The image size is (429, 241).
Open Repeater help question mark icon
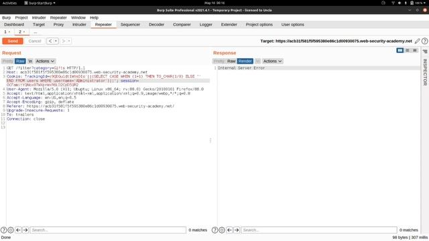click(424, 41)
